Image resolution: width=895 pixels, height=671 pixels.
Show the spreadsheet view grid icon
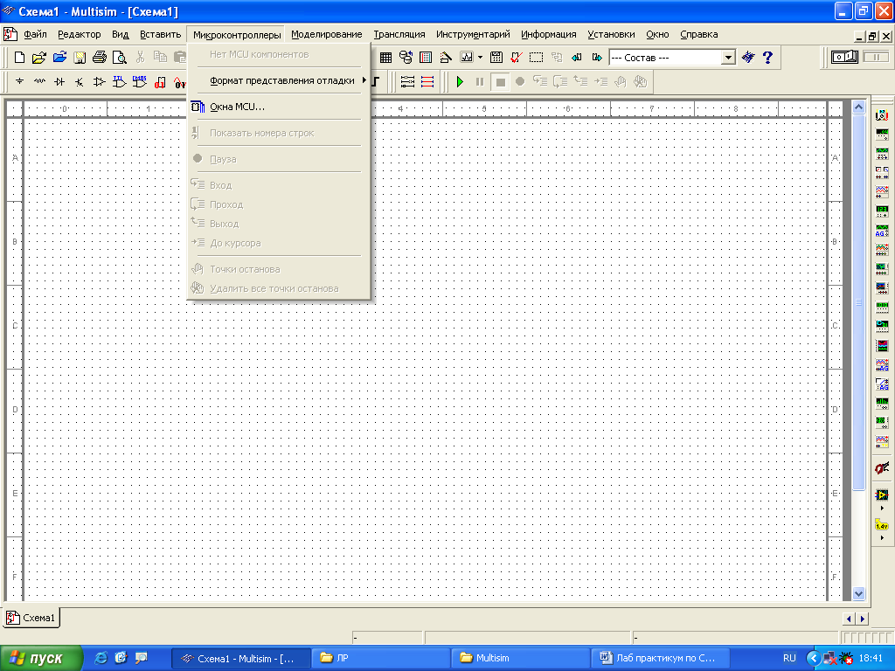tap(385, 57)
